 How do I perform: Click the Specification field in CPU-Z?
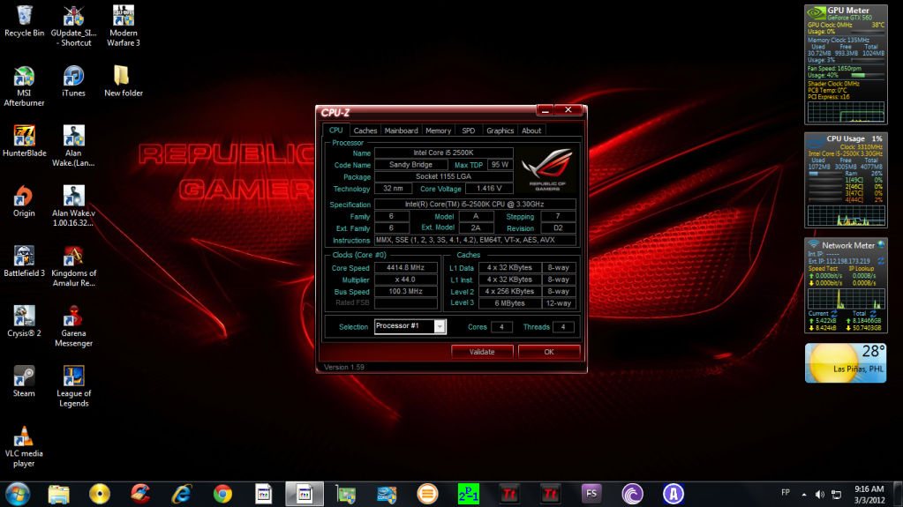click(475, 205)
